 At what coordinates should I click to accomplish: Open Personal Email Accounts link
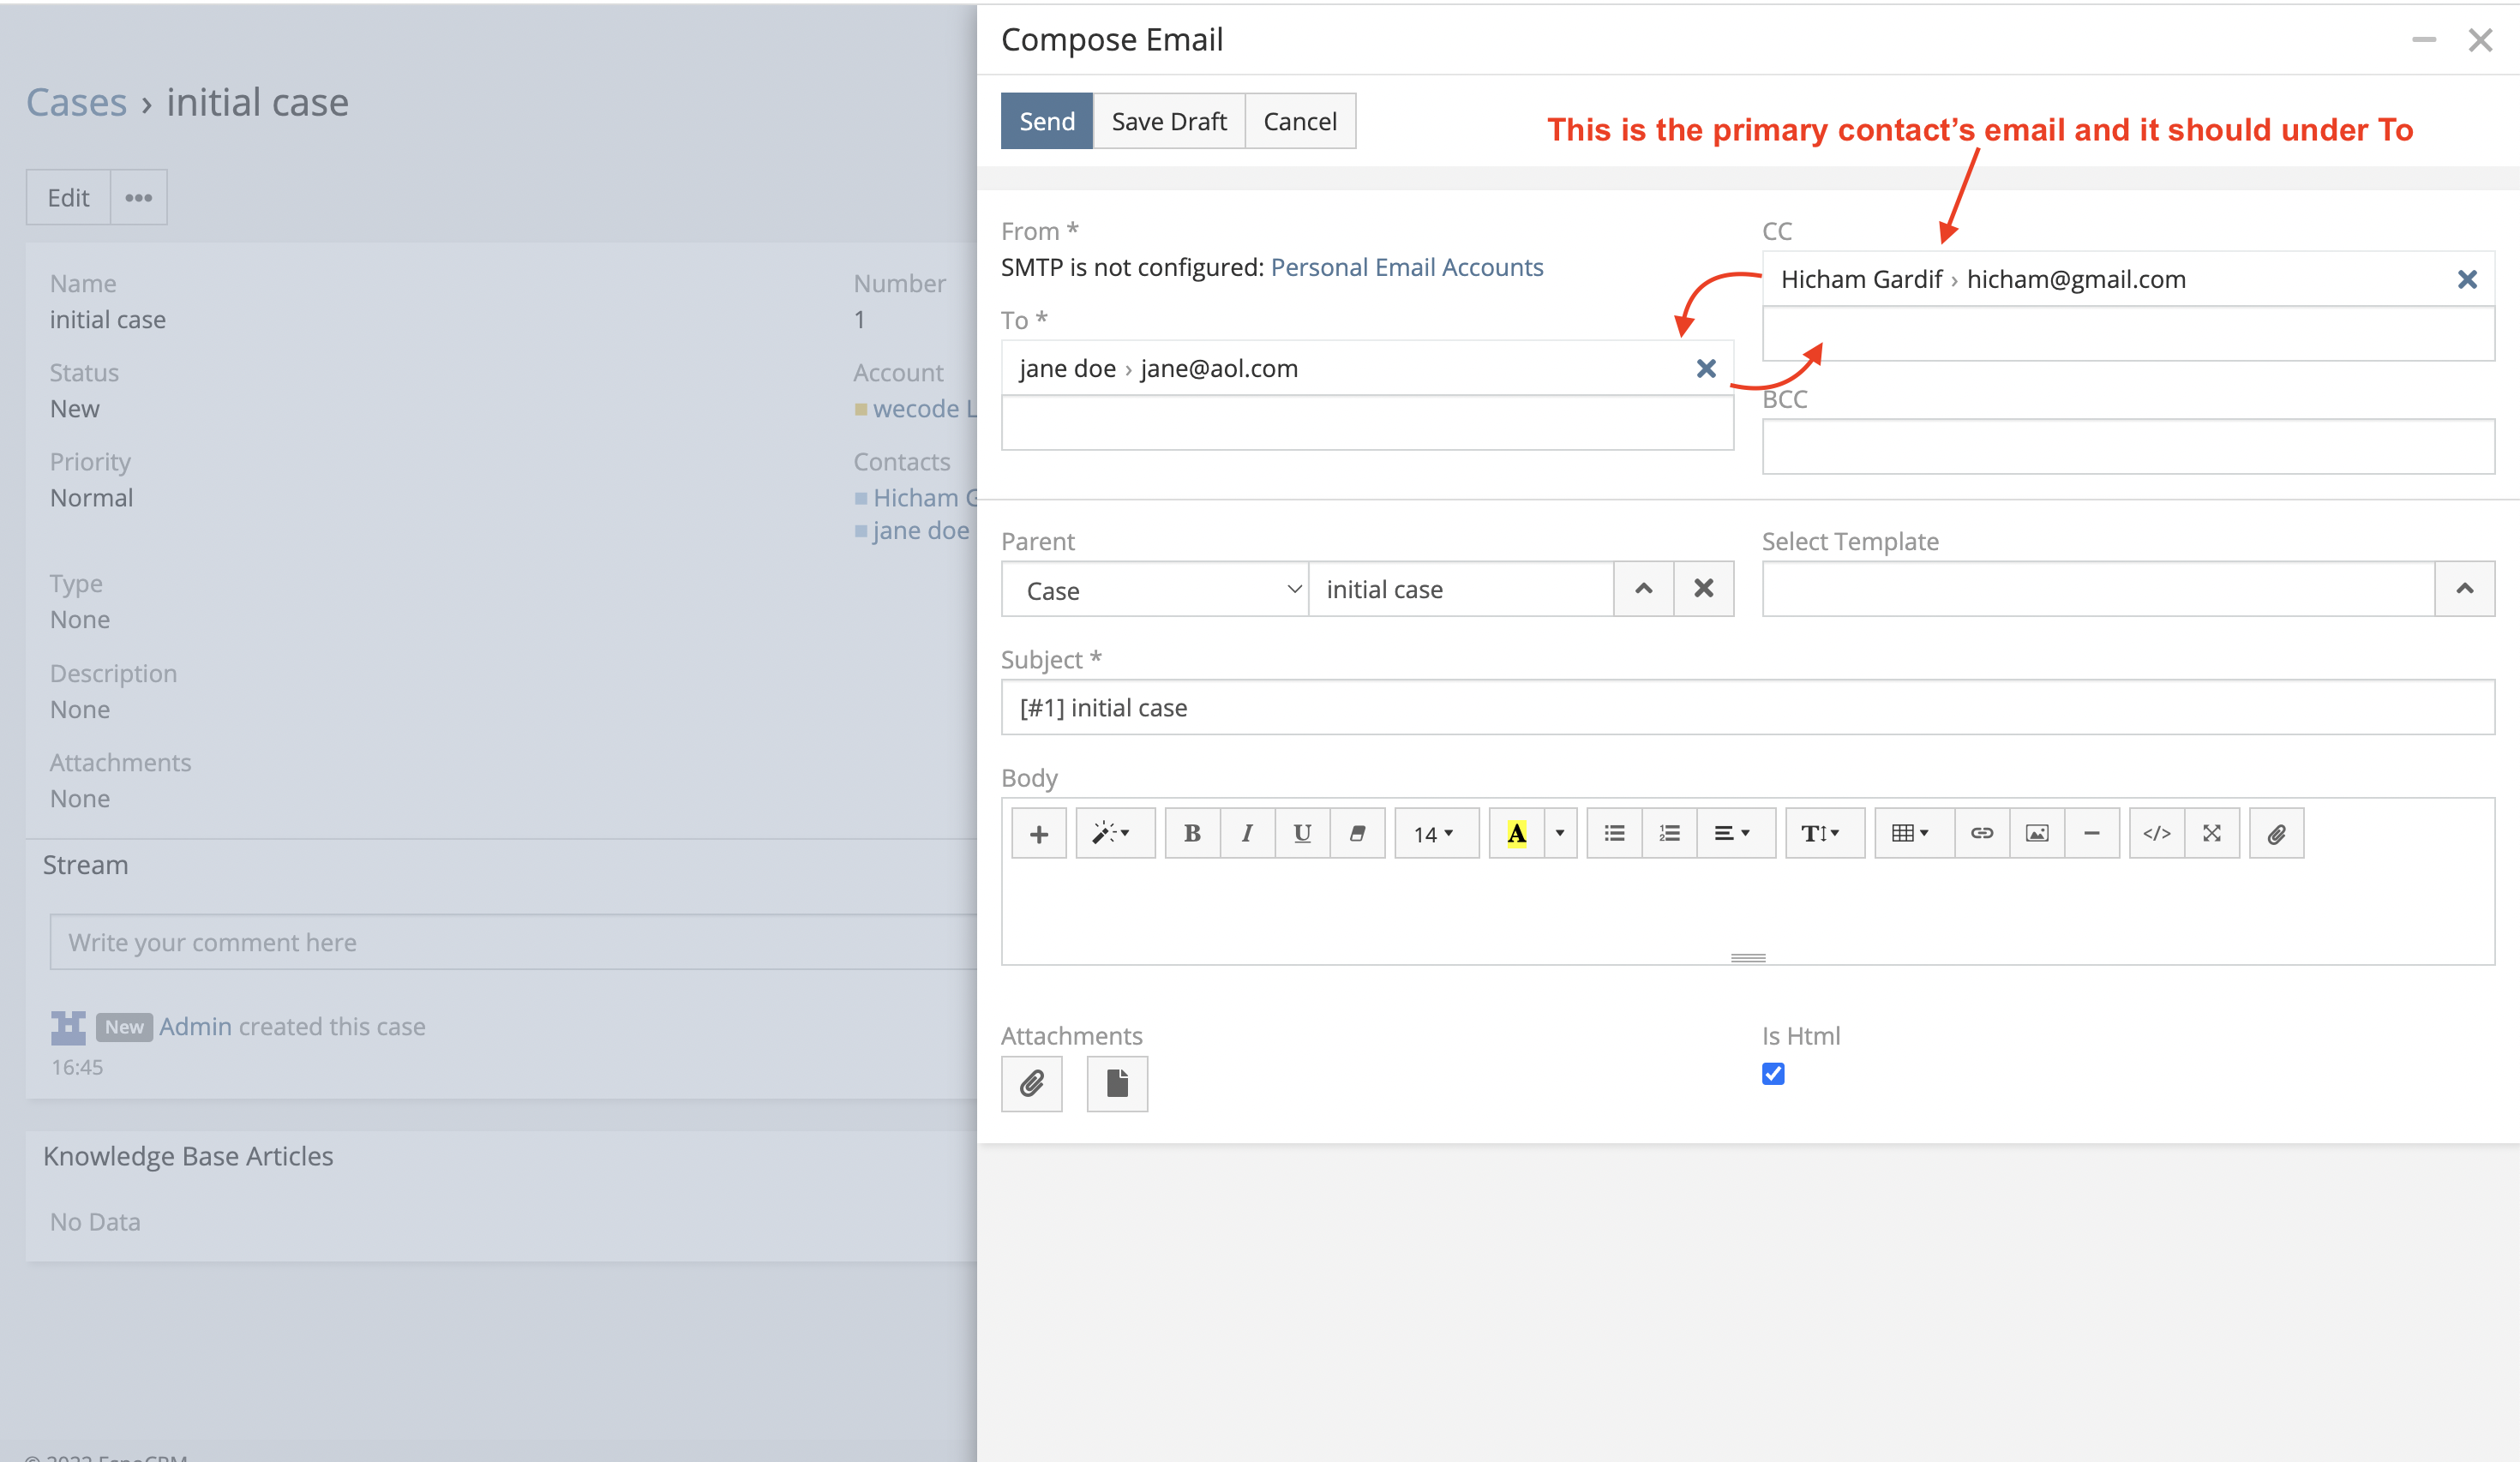point(1407,266)
